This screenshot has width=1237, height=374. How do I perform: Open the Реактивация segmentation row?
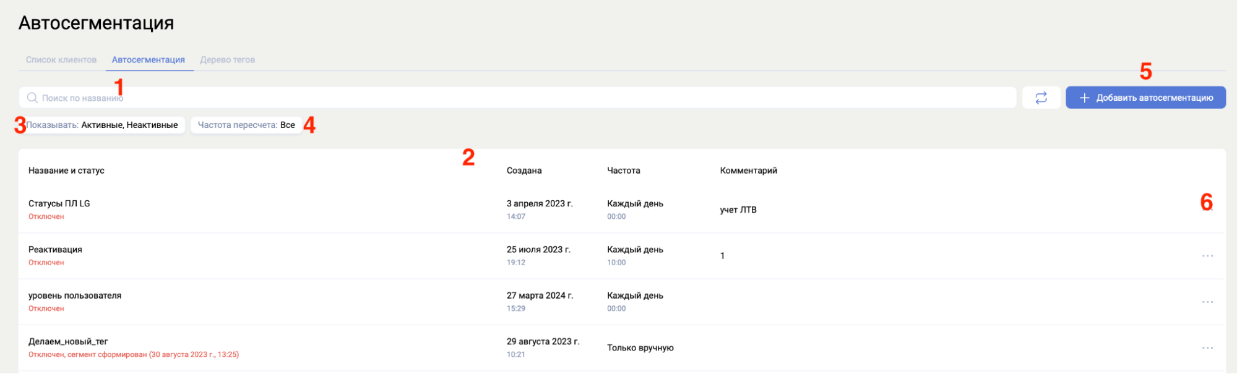[55, 250]
